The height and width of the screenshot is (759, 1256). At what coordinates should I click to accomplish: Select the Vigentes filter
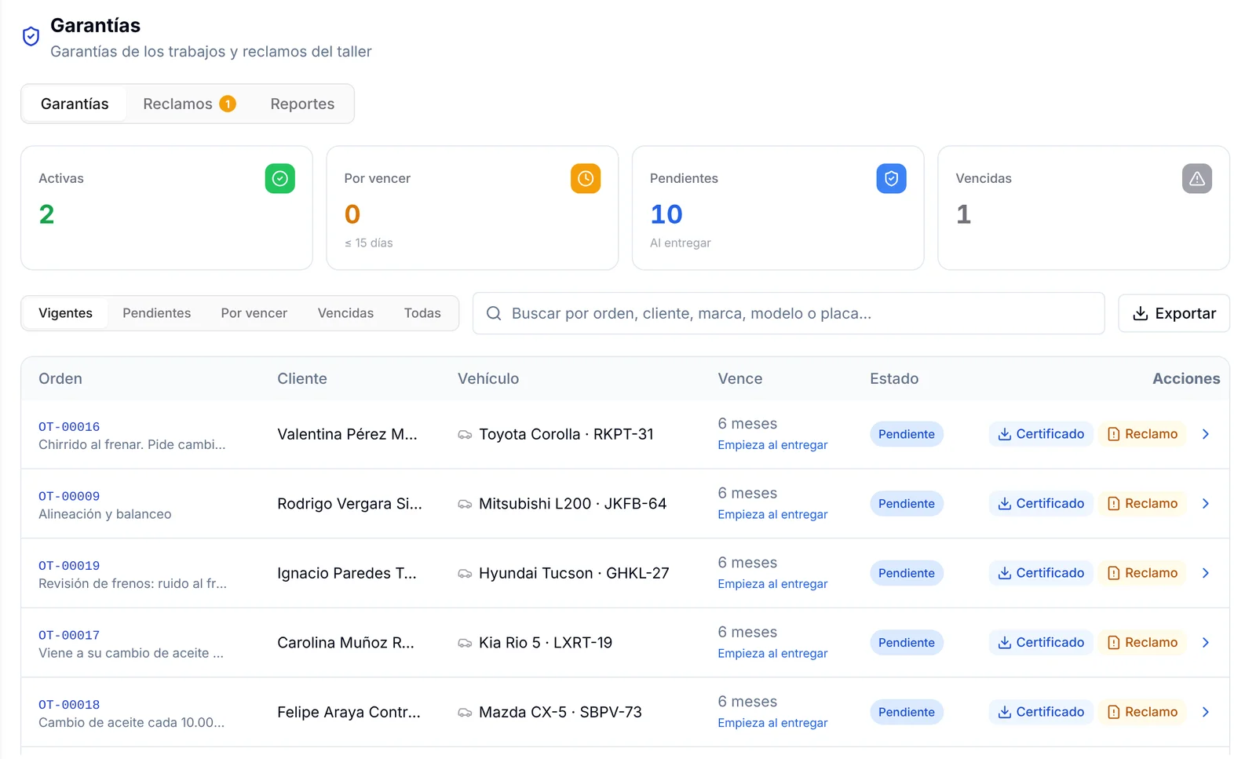click(65, 313)
